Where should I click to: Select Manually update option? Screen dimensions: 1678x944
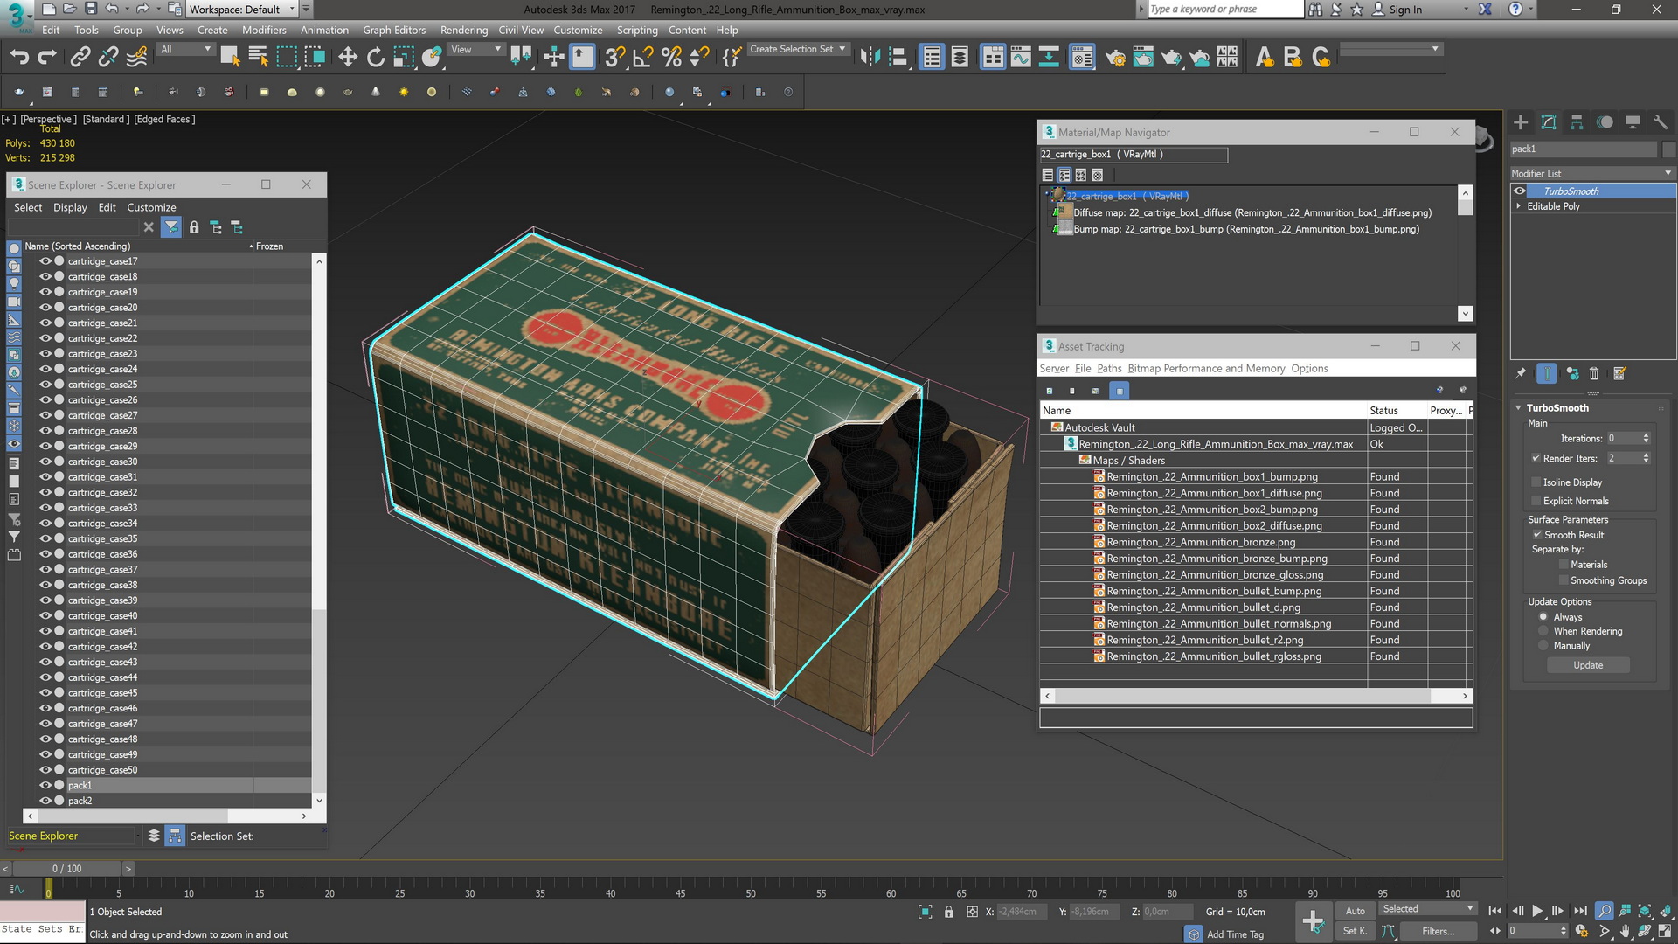[x=1543, y=646]
